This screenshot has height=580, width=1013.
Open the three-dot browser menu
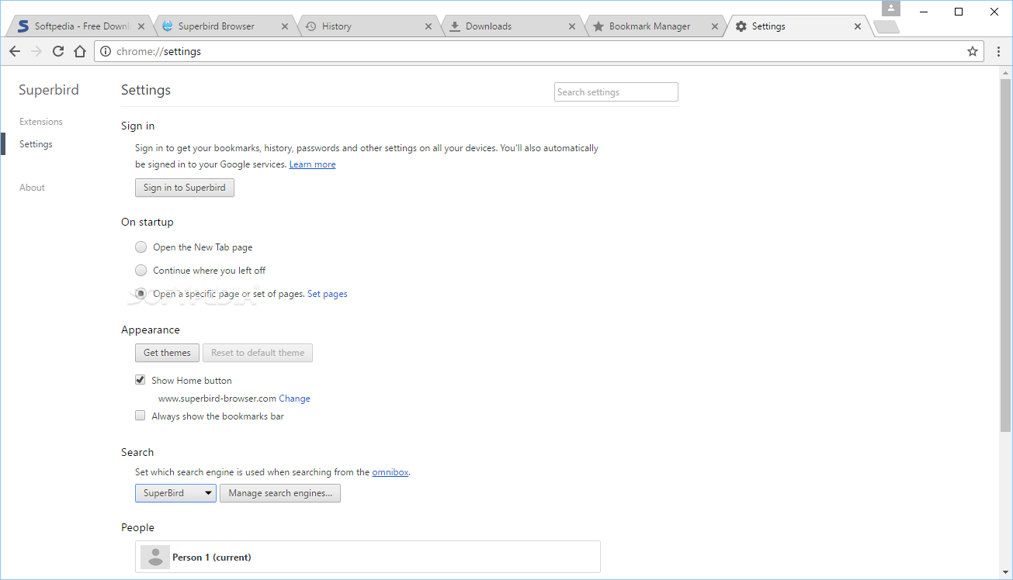(x=999, y=51)
